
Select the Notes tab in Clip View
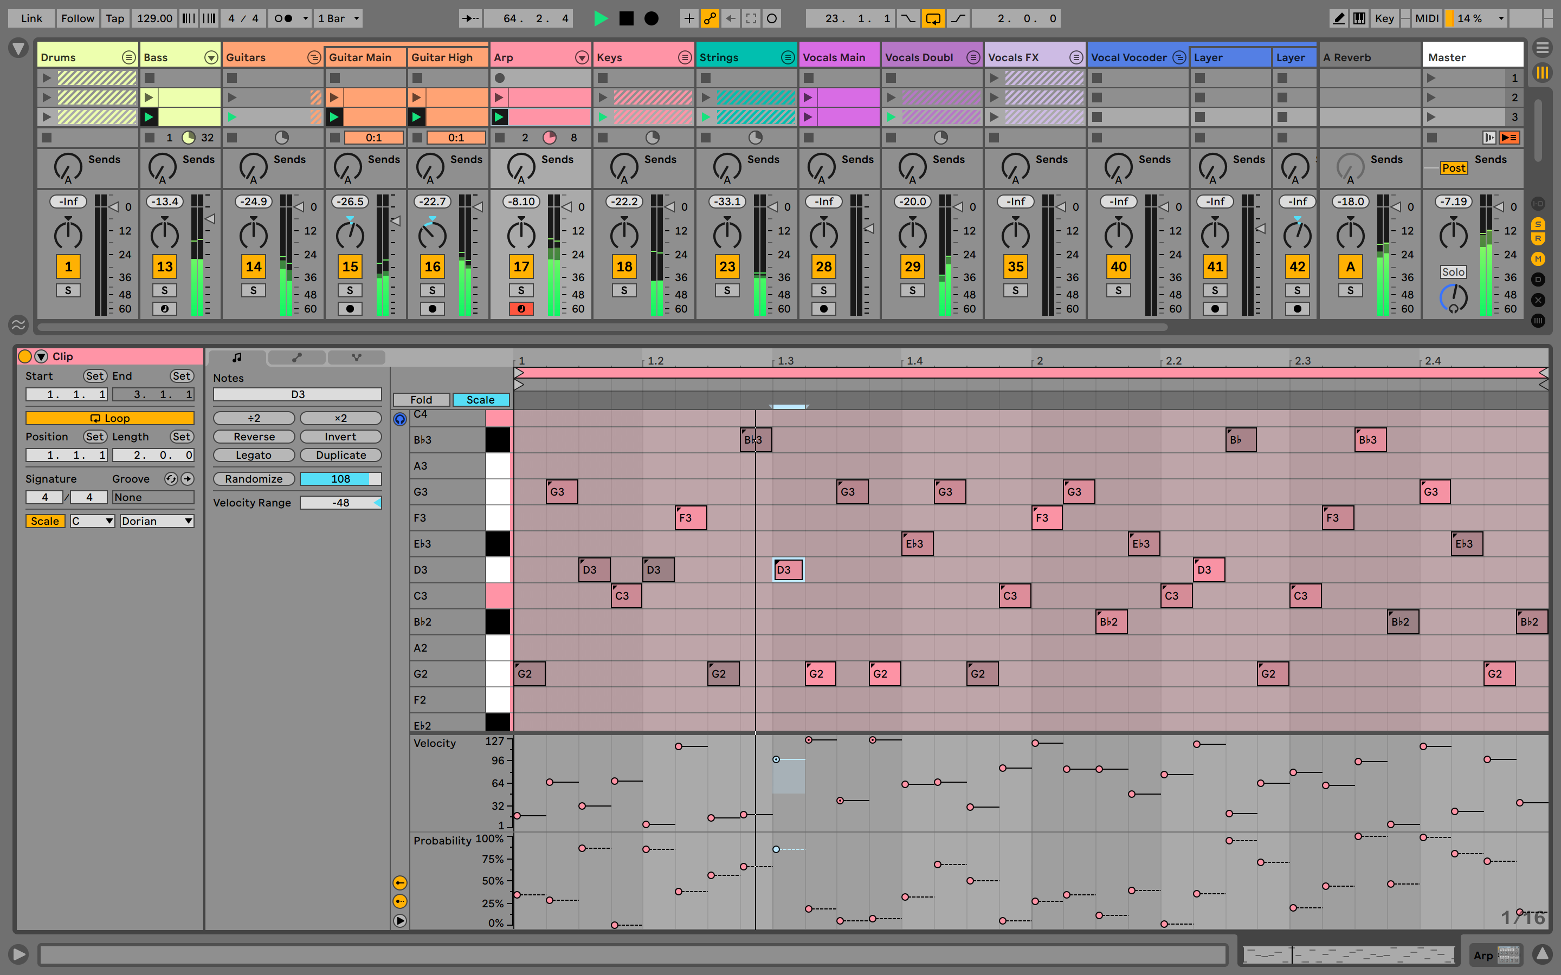[x=237, y=357]
